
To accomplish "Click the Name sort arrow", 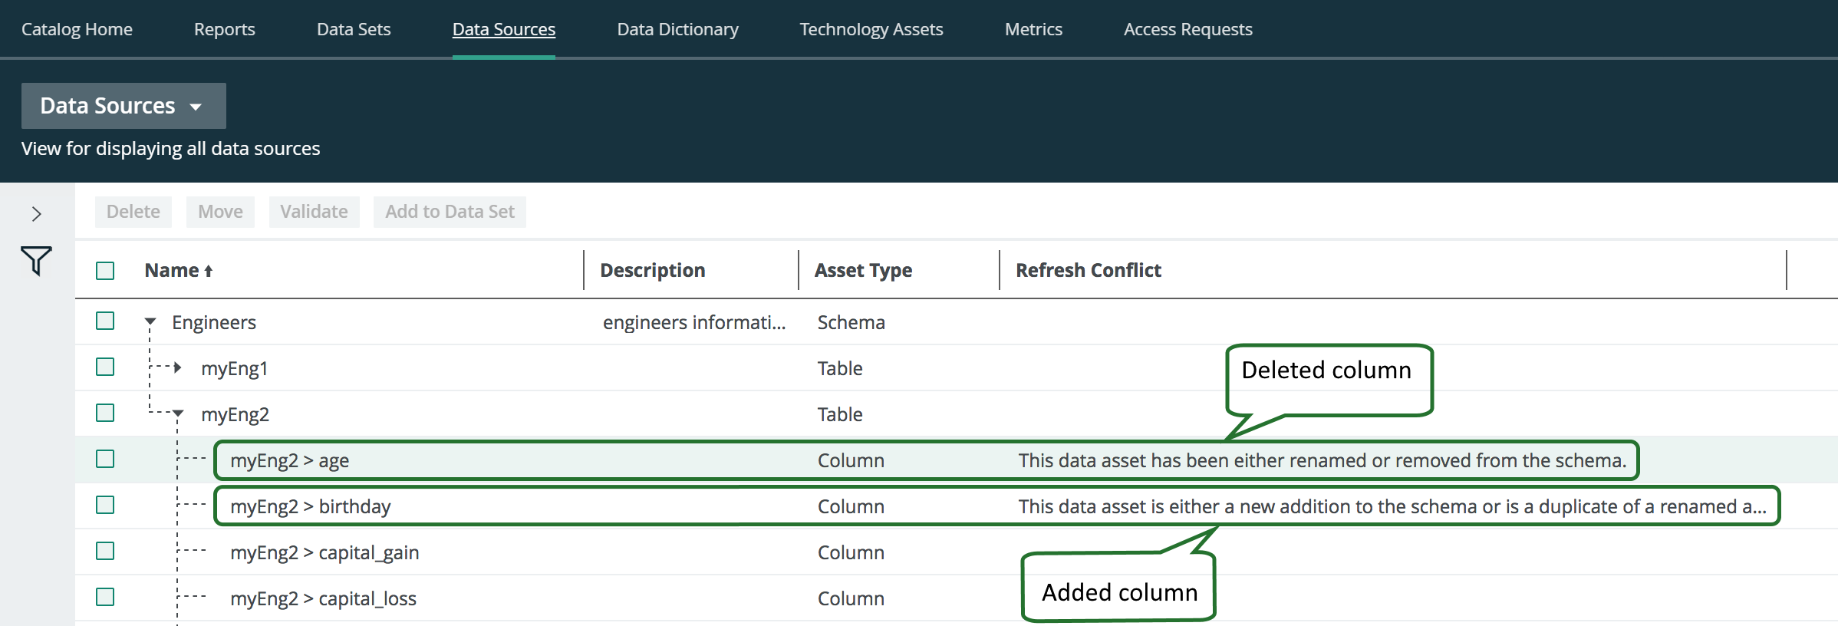I will (208, 272).
